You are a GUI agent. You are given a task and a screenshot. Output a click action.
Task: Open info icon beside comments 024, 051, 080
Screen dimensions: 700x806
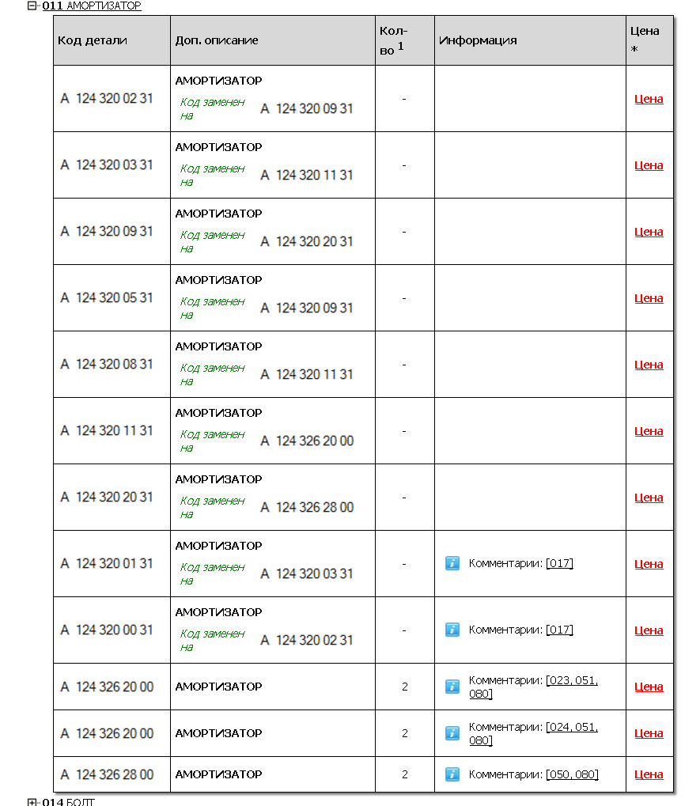[x=452, y=733]
